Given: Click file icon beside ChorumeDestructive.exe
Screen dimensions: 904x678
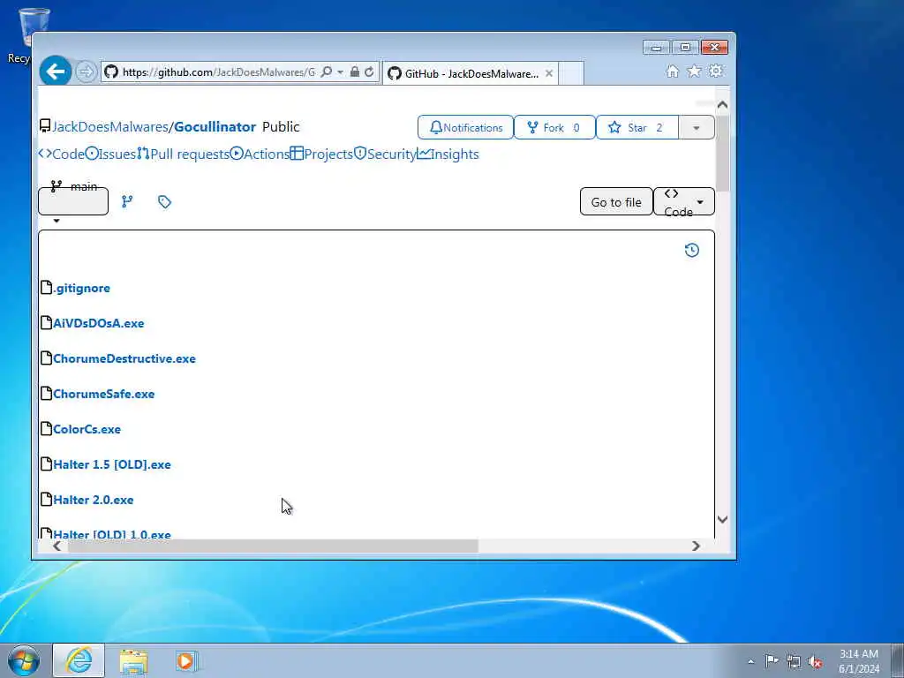Looking at the screenshot, I should pos(46,358).
